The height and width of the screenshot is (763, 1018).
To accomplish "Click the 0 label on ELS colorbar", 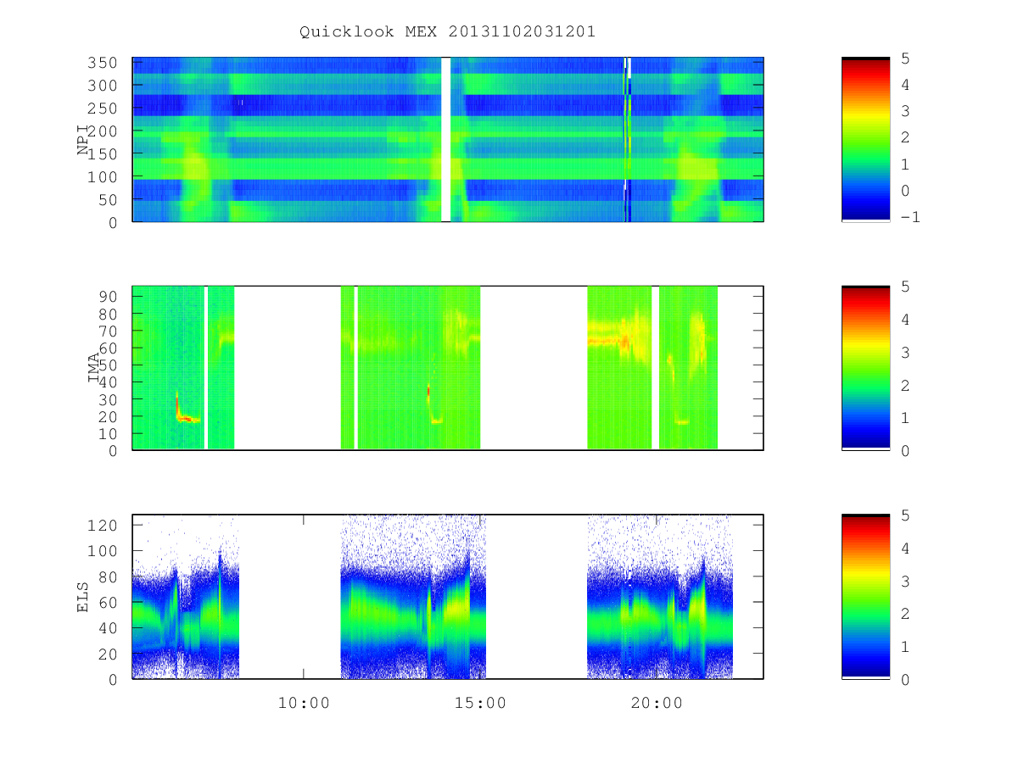I will click(x=906, y=680).
